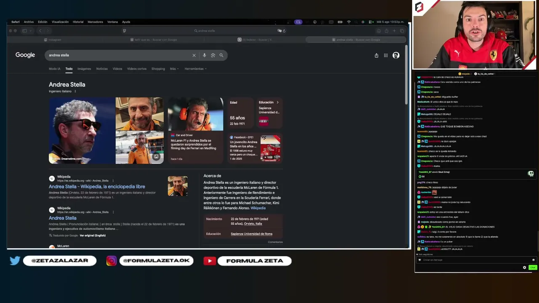This screenshot has height=303, width=539.
Task: Open options dots for en.wikipedia.org result
Action: [113, 212]
